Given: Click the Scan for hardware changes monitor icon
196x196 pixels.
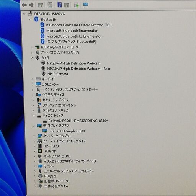Looking at the screenshot, I should point(86,5).
